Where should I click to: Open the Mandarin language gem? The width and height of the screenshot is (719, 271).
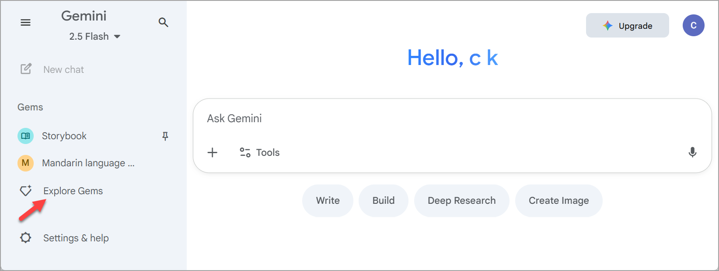coord(88,163)
